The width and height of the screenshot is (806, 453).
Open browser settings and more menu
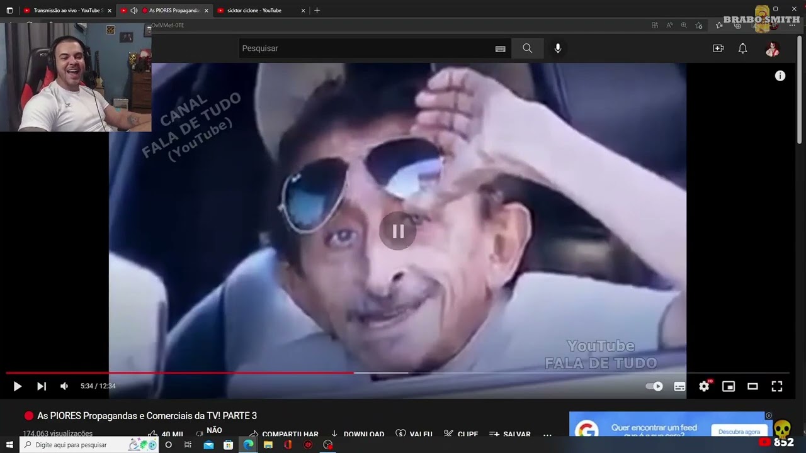[x=792, y=25]
